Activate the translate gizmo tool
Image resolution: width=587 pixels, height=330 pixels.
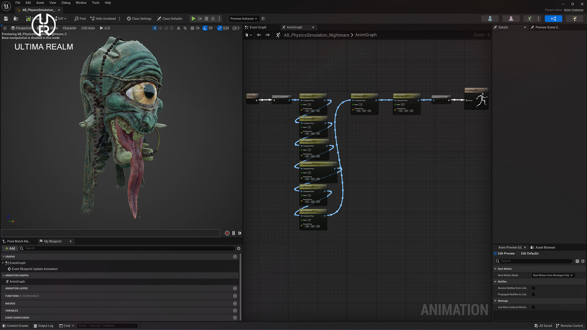[x=160, y=28]
